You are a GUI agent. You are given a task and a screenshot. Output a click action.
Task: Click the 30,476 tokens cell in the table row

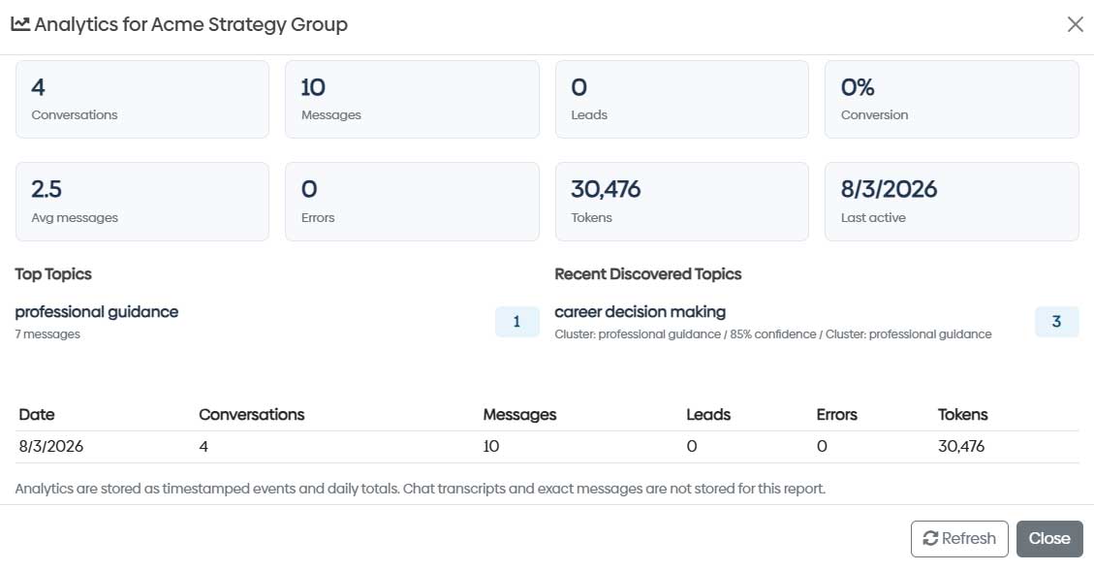point(960,447)
